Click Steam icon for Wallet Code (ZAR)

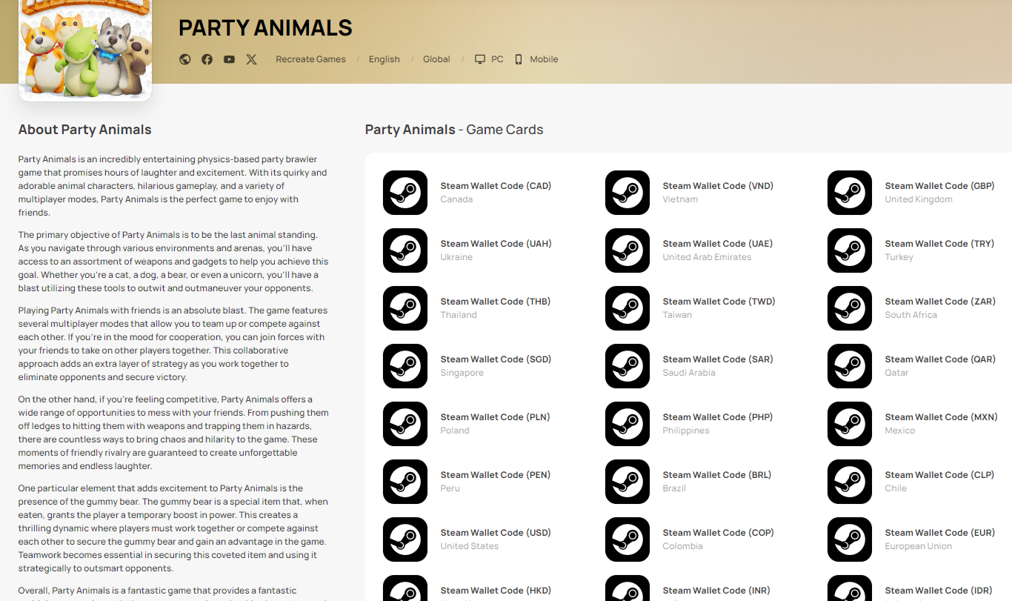(850, 308)
